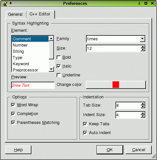Enable the Bold checkbox

59,57
